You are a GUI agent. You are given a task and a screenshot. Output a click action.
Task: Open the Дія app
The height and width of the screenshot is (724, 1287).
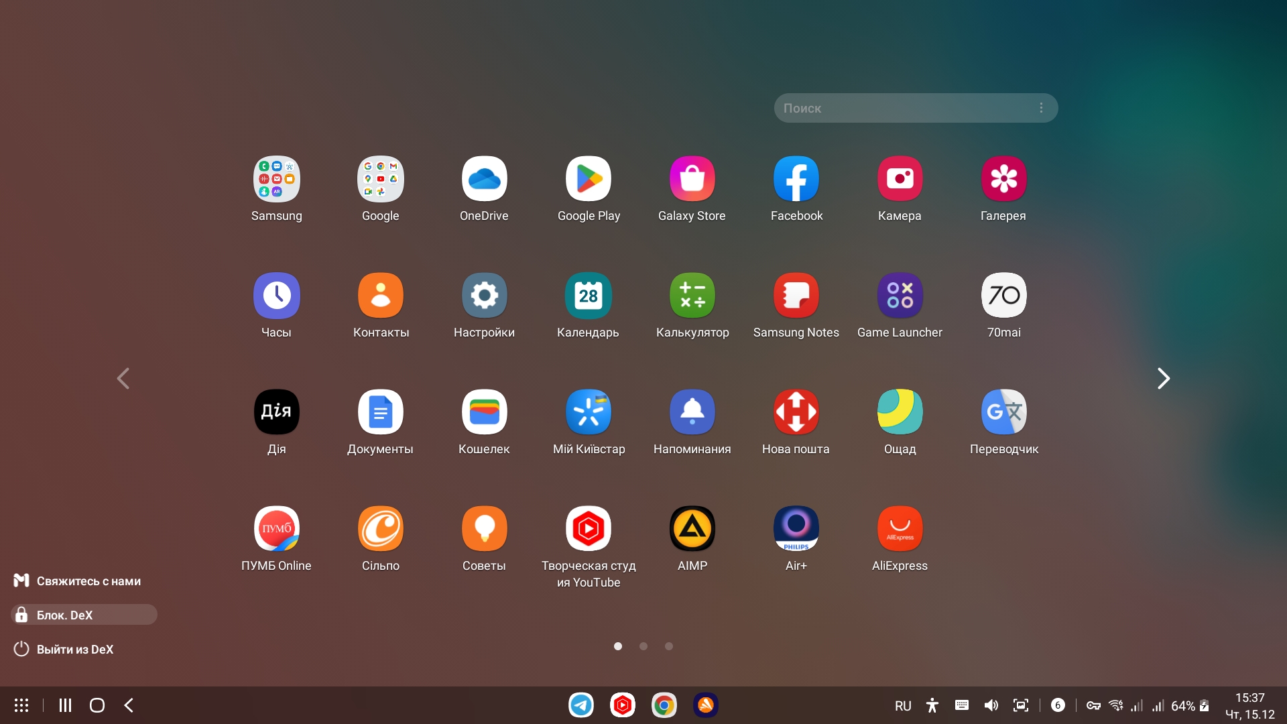click(276, 412)
